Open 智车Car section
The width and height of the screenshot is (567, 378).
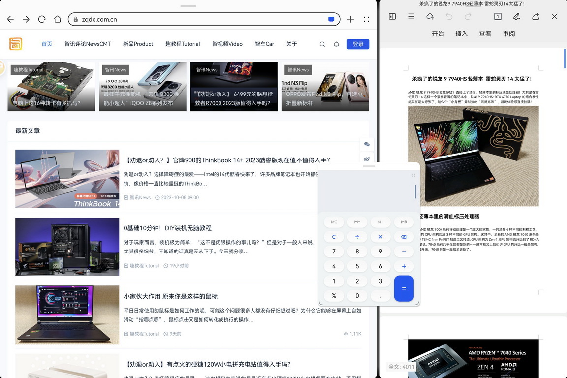pos(264,44)
